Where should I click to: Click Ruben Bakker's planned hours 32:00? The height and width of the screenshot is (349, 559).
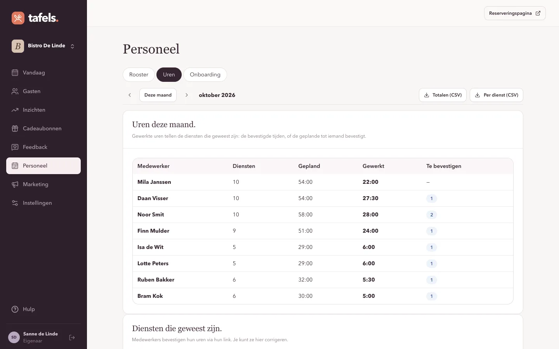click(x=306, y=280)
